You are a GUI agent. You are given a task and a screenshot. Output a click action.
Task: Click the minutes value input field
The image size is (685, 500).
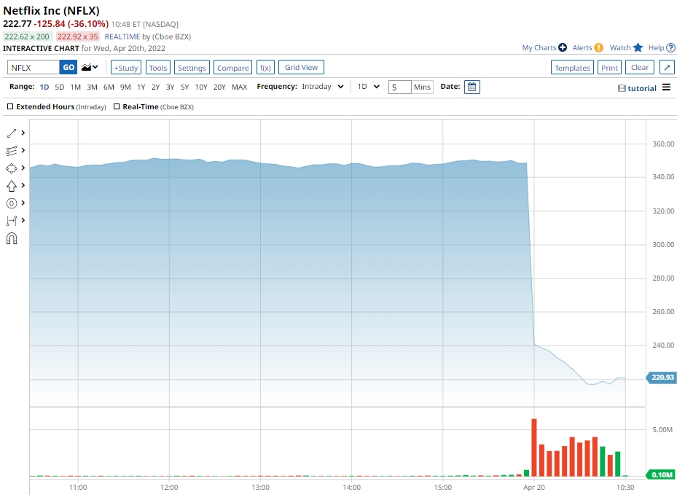point(400,87)
